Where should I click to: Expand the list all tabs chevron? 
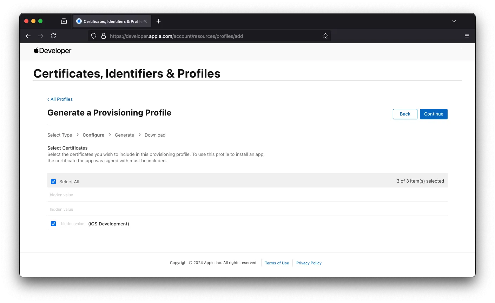[454, 21]
